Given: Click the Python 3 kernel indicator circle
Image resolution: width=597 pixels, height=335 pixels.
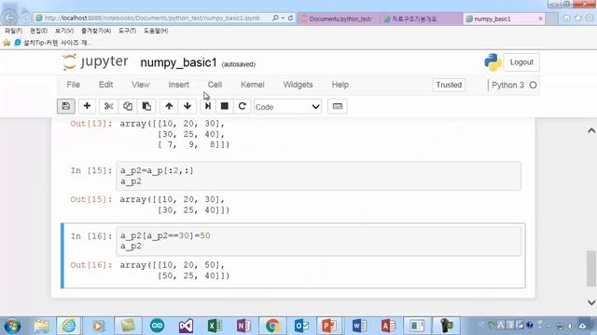Looking at the screenshot, I should (533, 85).
